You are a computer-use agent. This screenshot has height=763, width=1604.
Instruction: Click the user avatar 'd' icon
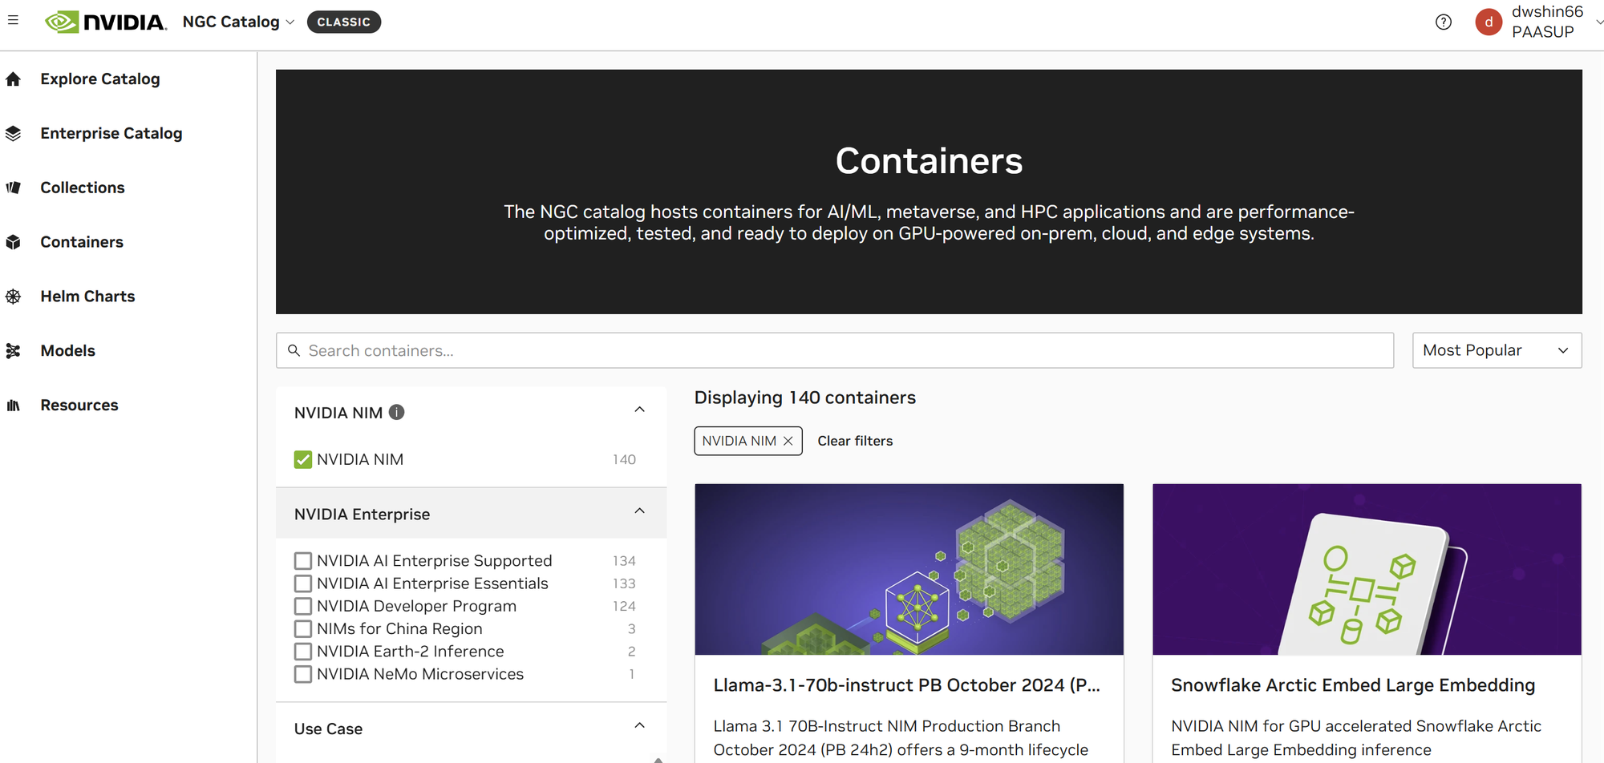pos(1488,22)
